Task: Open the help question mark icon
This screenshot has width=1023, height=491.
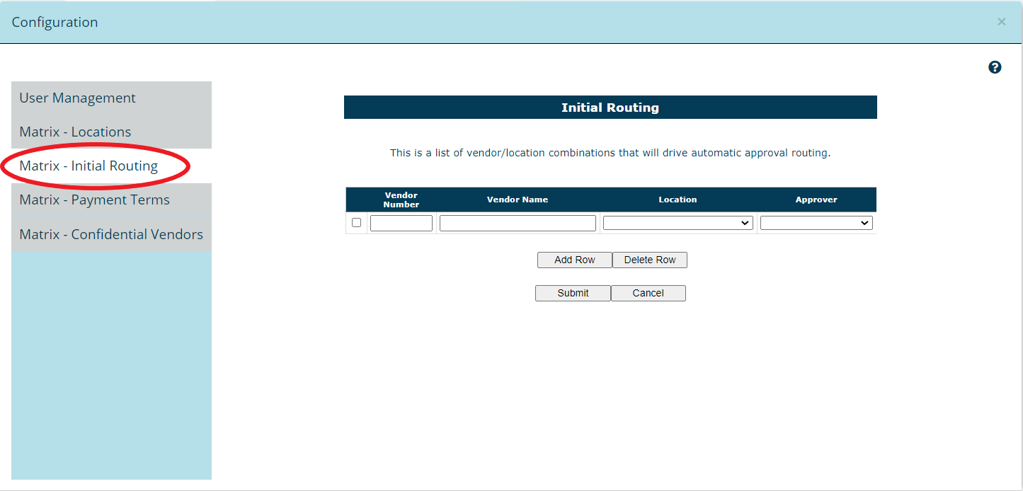Action: click(x=995, y=68)
